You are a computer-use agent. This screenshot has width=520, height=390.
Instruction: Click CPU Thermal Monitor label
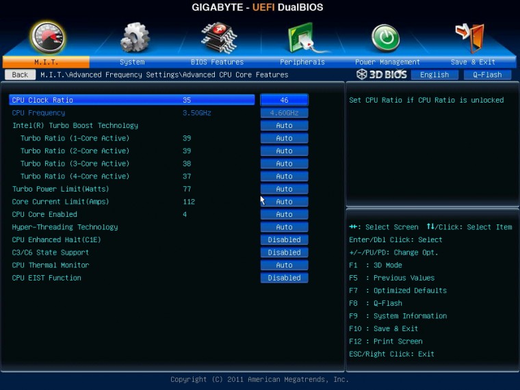(51, 265)
